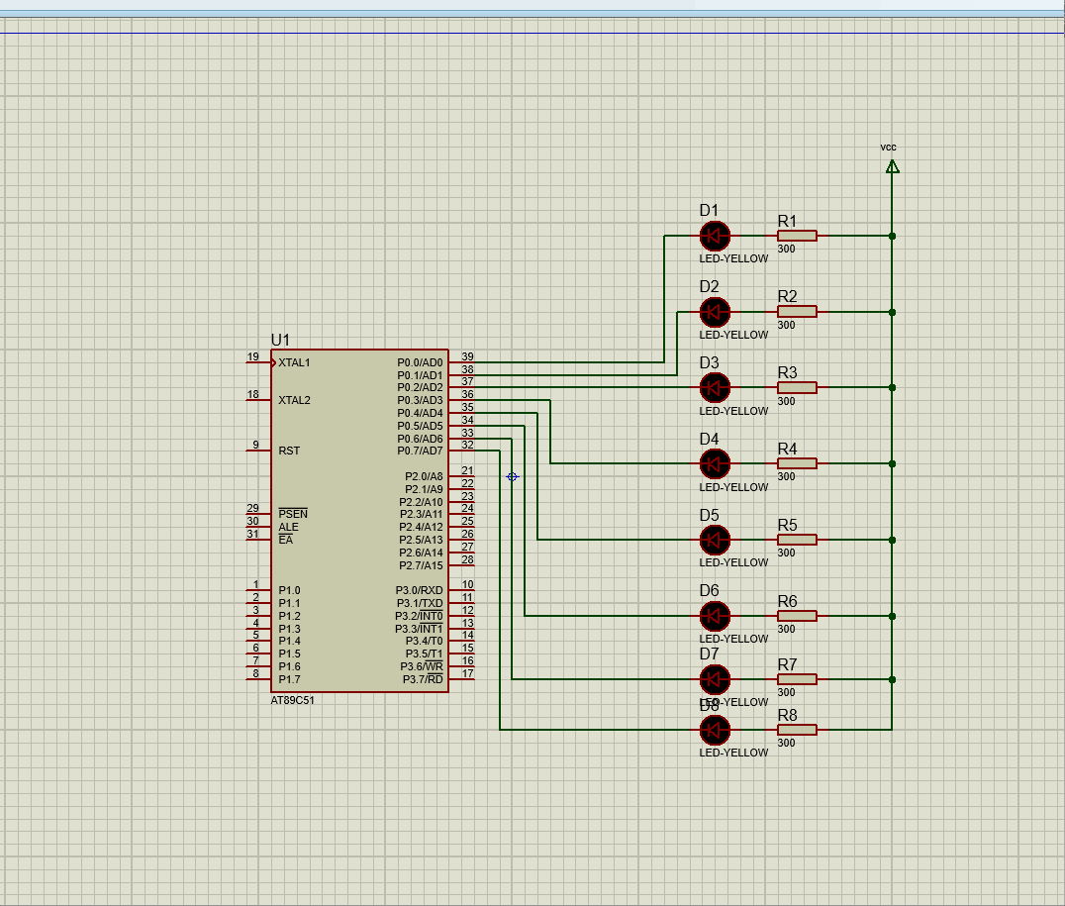The height and width of the screenshot is (906, 1065).
Task: Click the P3.2/INT0 pin label
Action: coord(419,617)
